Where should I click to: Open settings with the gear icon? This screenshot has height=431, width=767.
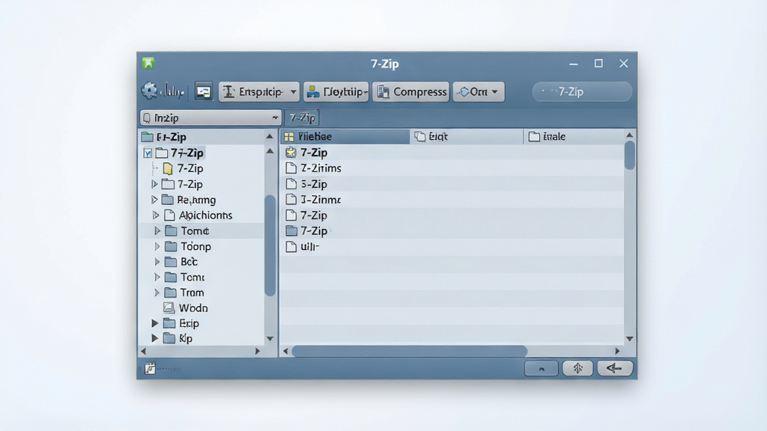click(x=149, y=91)
